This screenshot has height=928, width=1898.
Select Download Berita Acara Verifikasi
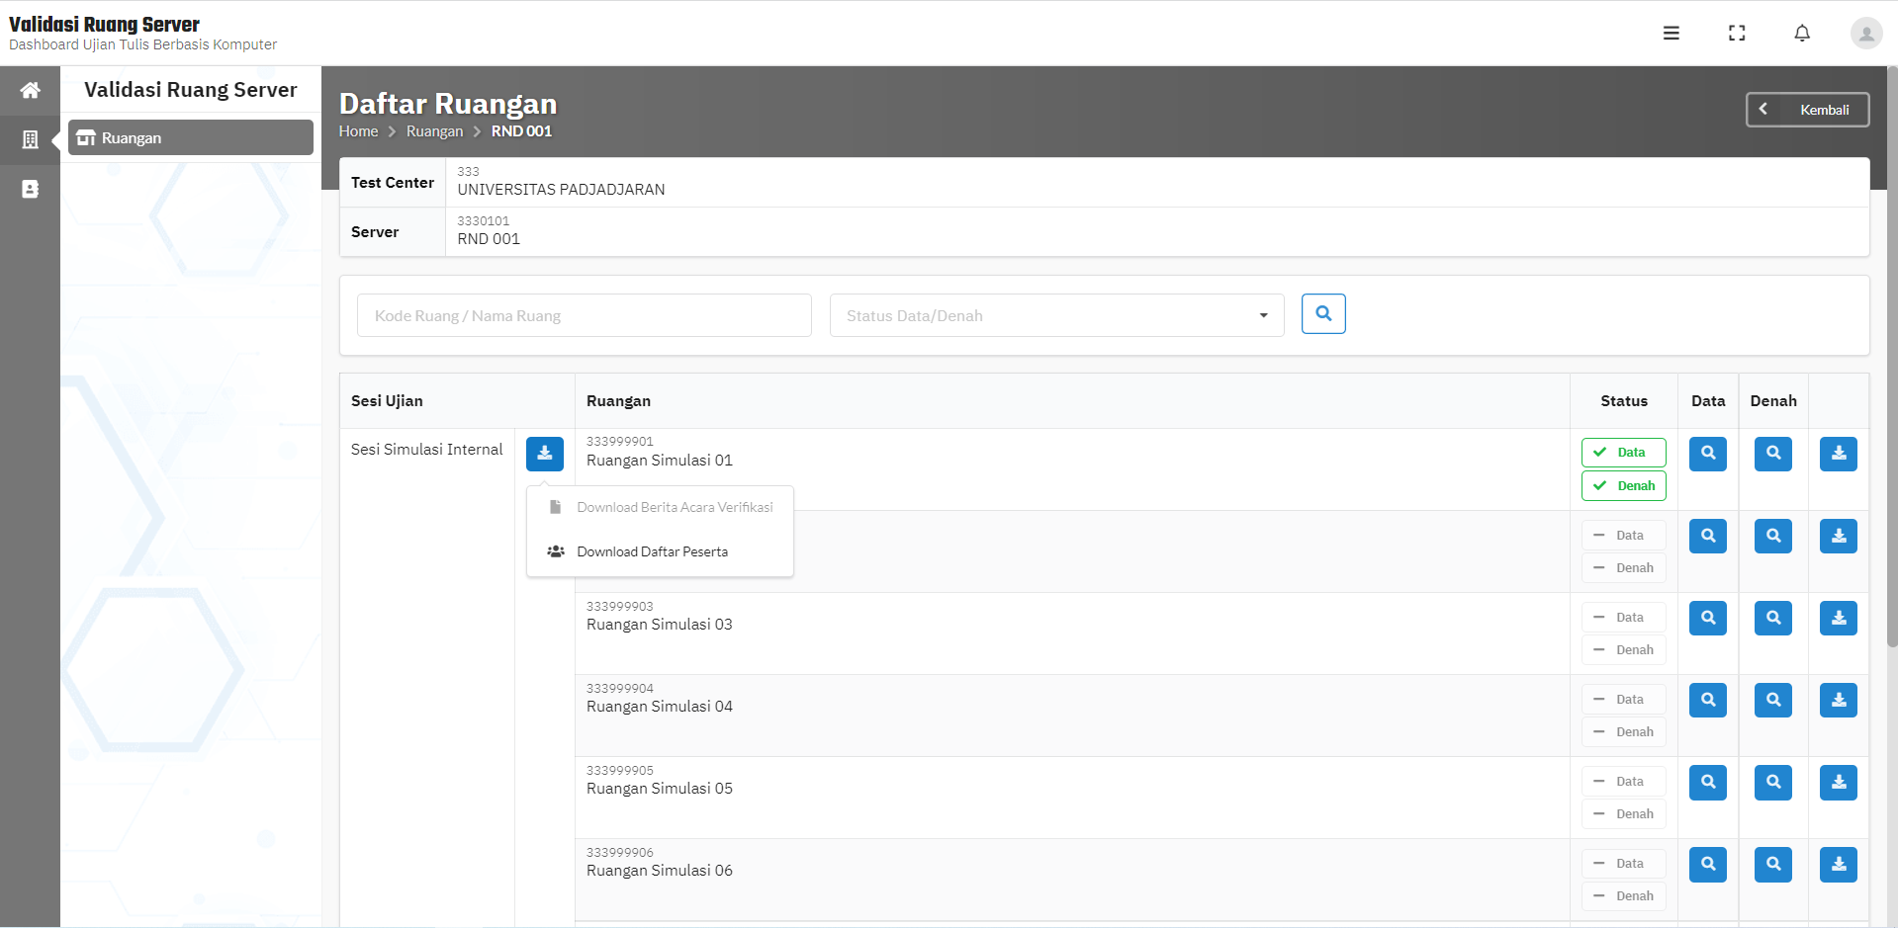click(x=660, y=507)
